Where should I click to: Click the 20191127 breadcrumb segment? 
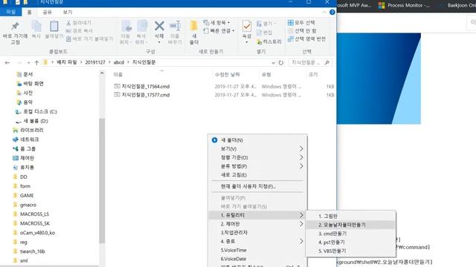pyautogui.click(x=95, y=62)
